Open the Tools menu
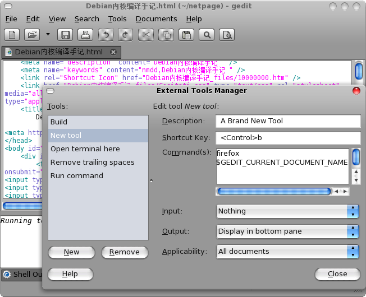Viewport: 366px width, 297px height. click(x=117, y=19)
